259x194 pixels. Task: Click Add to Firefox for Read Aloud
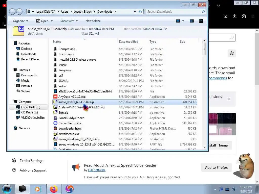click(216, 167)
